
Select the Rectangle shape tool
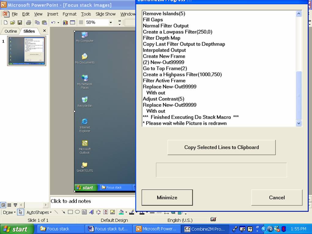[70, 212]
